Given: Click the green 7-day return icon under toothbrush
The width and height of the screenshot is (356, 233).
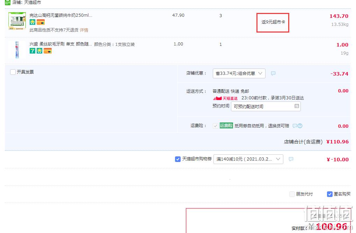Looking at the screenshot, I should pos(32,51).
